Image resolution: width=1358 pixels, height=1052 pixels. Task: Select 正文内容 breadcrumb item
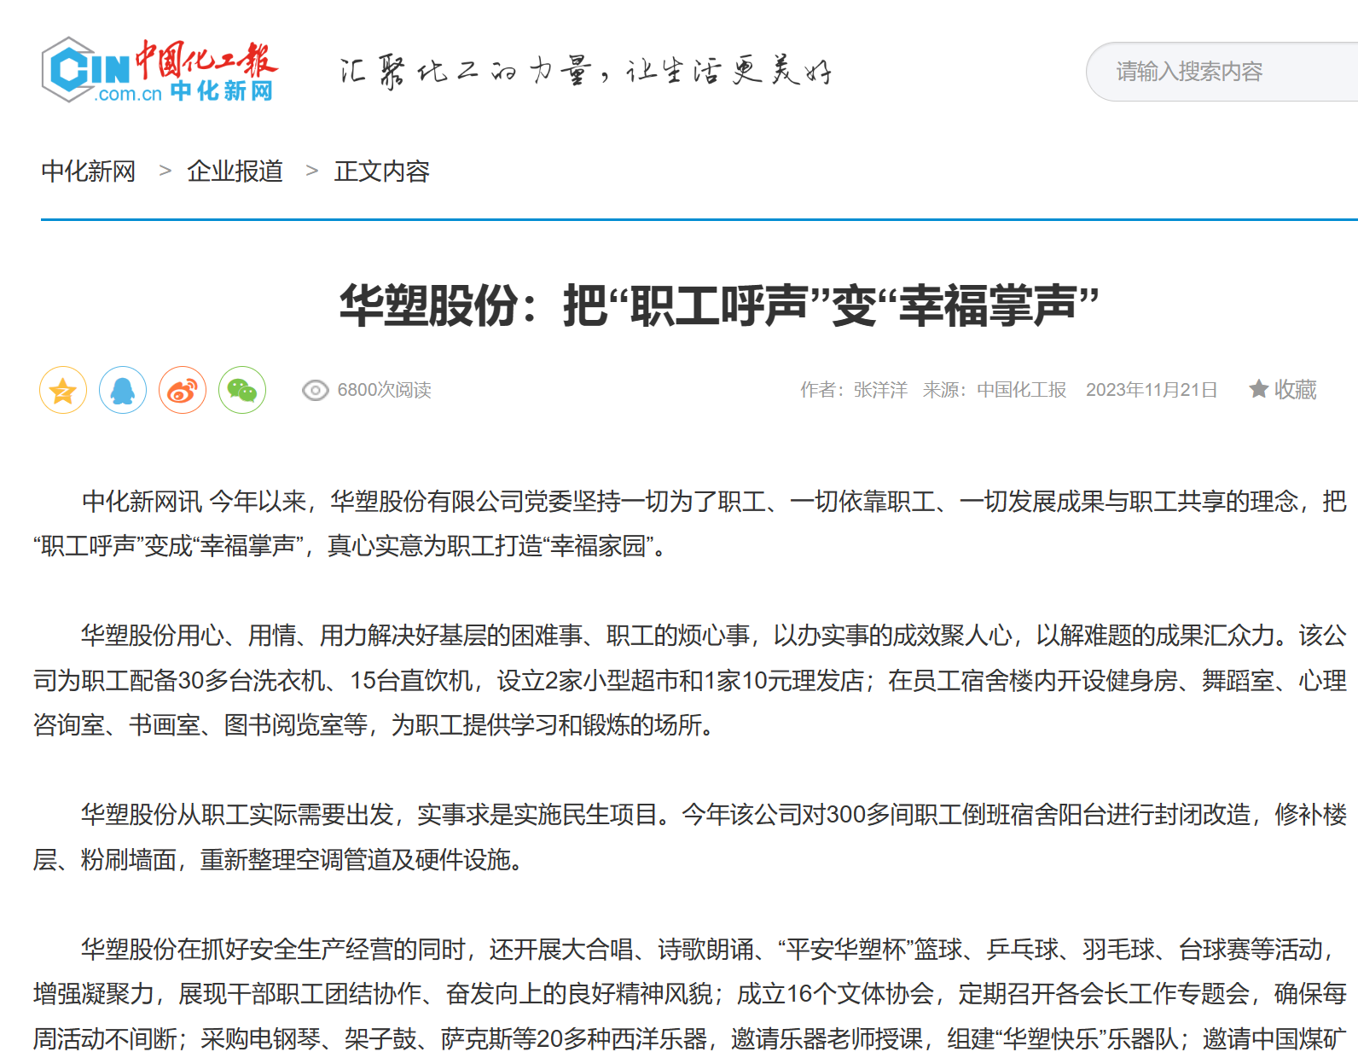pyautogui.click(x=381, y=171)
